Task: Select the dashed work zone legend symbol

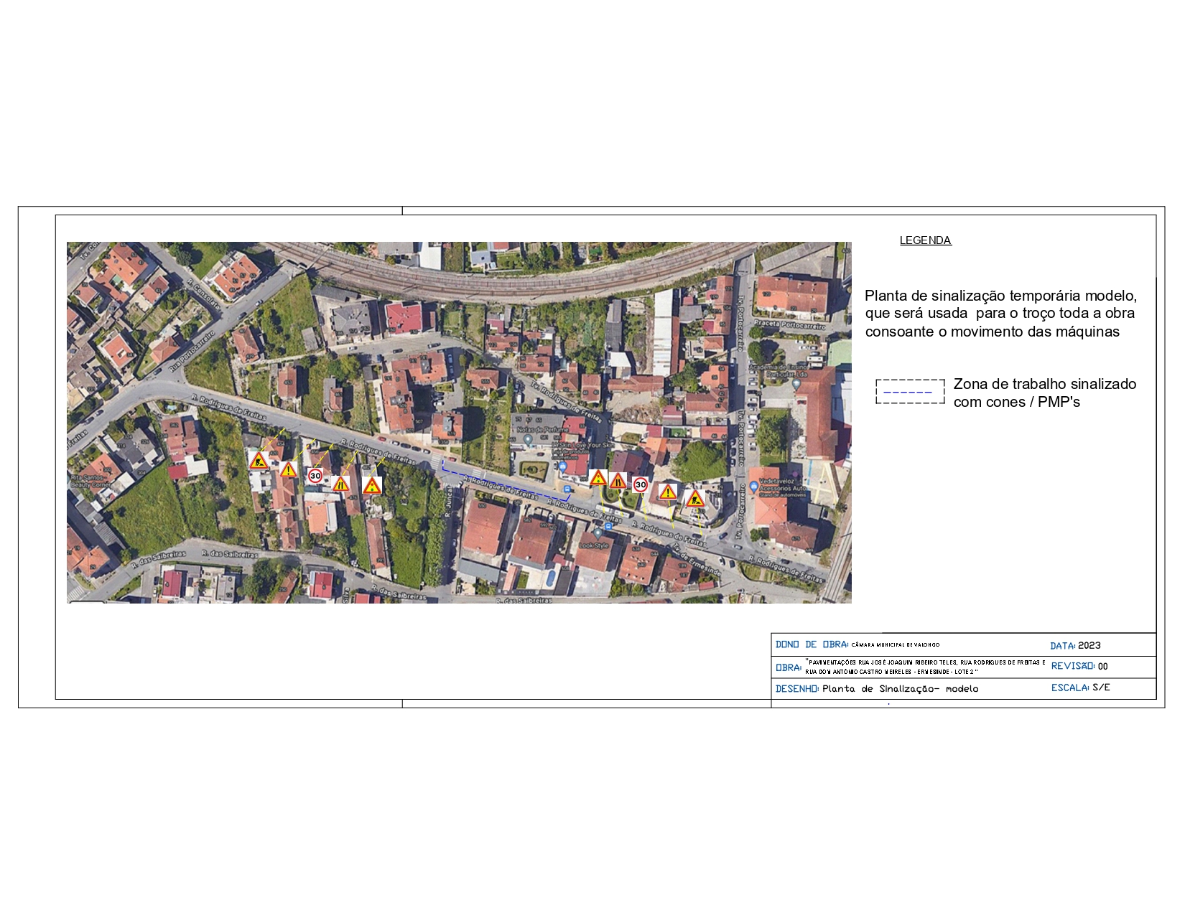Action: tap(910, 392)
